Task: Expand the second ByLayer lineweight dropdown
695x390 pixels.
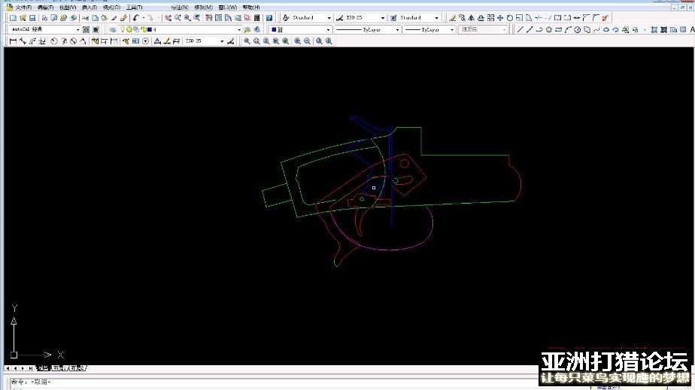Action: [451, 29]
